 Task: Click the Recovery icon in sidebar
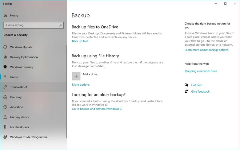5,97
